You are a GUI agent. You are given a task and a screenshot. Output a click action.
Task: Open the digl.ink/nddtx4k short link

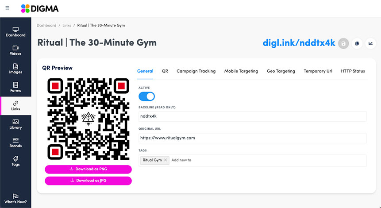[299, 43]
